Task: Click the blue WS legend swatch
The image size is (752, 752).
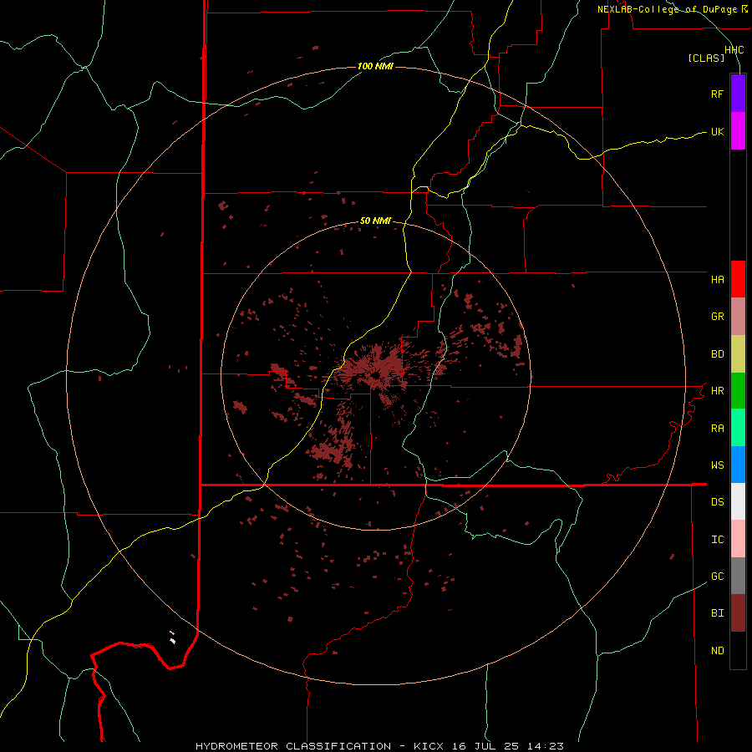Action: pyautogui.click(x=738, y=465)
